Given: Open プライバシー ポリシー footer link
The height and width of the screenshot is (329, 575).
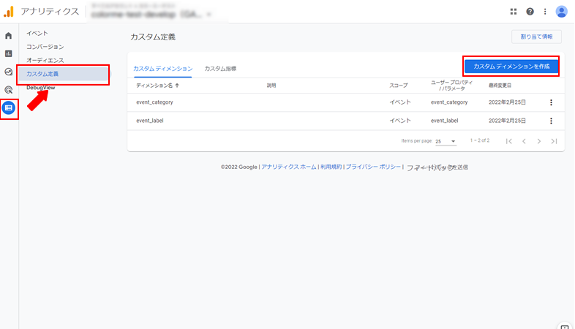Looking at the screenshot, I should 373,167.
